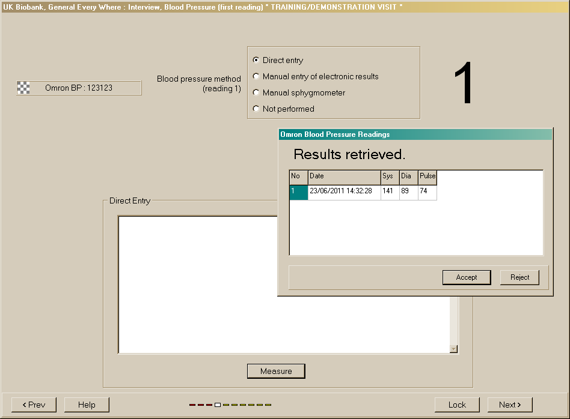Select the Direct entry radio button

click(x=256, y=60)
